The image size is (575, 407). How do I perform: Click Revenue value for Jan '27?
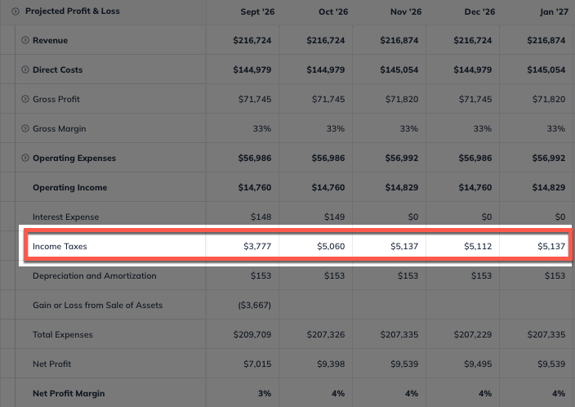click(x=546, y=40)
